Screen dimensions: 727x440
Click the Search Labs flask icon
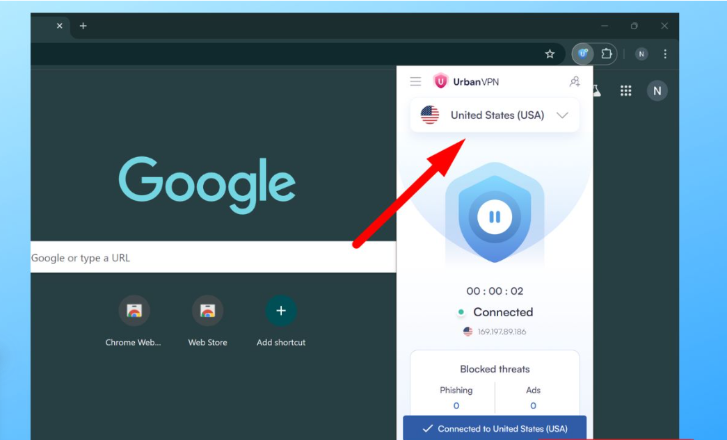597,91
